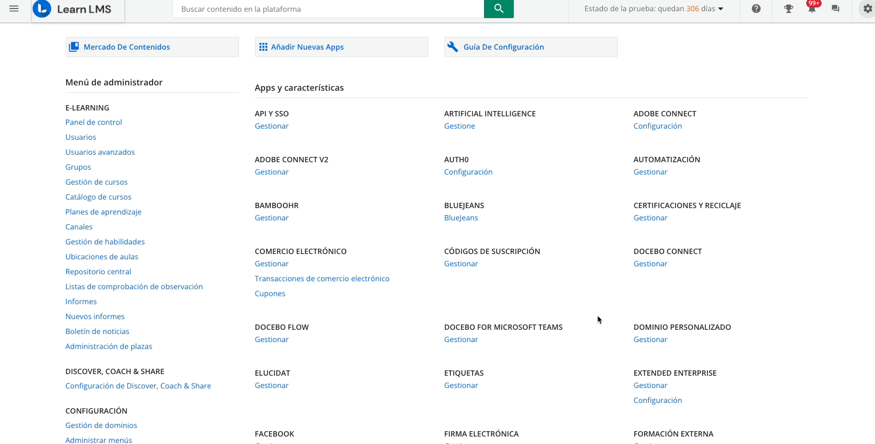Open Nuevos informes
Viewport: 875px width, 444px height.
[94, 316]
